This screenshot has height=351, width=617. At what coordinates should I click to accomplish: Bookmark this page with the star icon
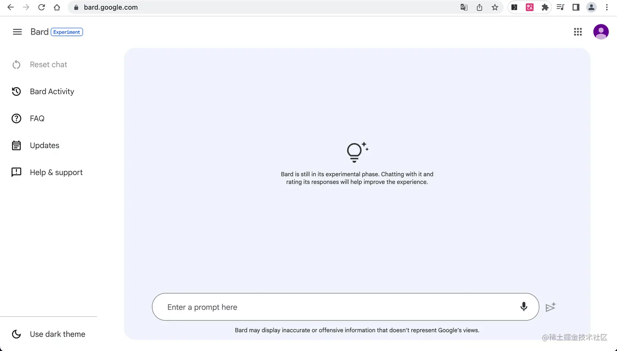coord(495,7)
